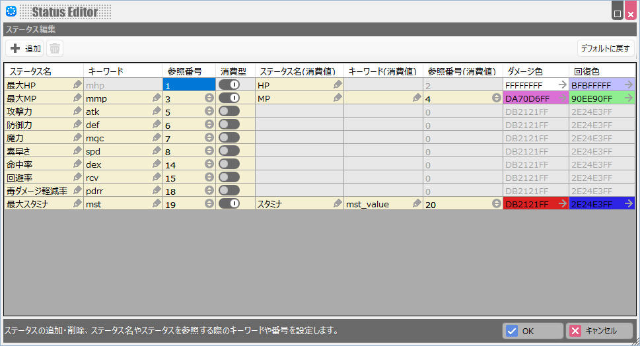
Task: Click pencil icon beside MP consumption name
Action: tap(338, 98)
